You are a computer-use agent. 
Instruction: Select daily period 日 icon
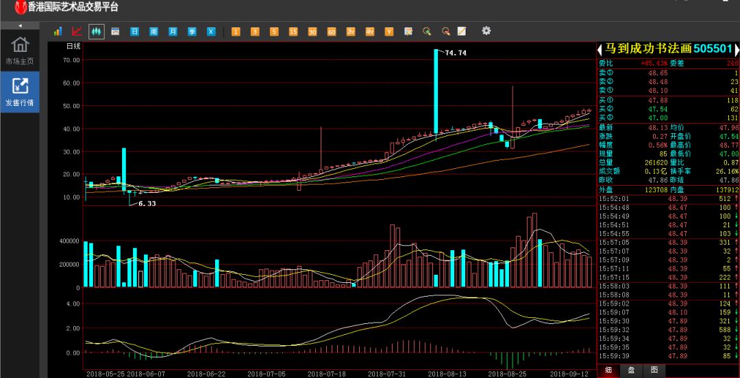click(x=134, y=31)
